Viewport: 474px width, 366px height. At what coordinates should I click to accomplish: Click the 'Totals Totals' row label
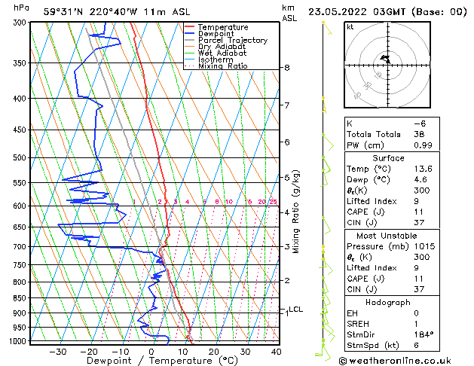[x=374, y=134]
